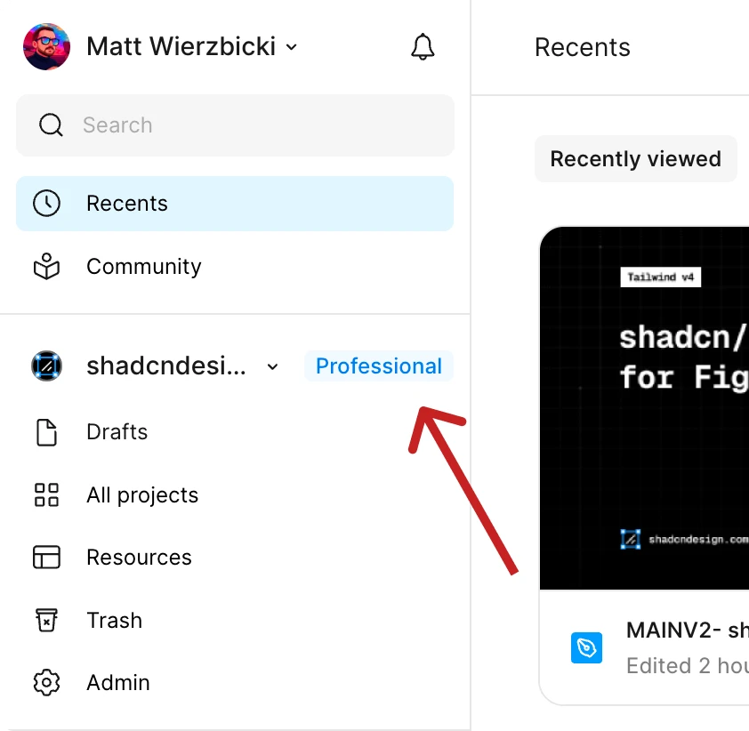
Task: Expand the shadcndesi... team switcher chevron
Action: tap(272, 366)
